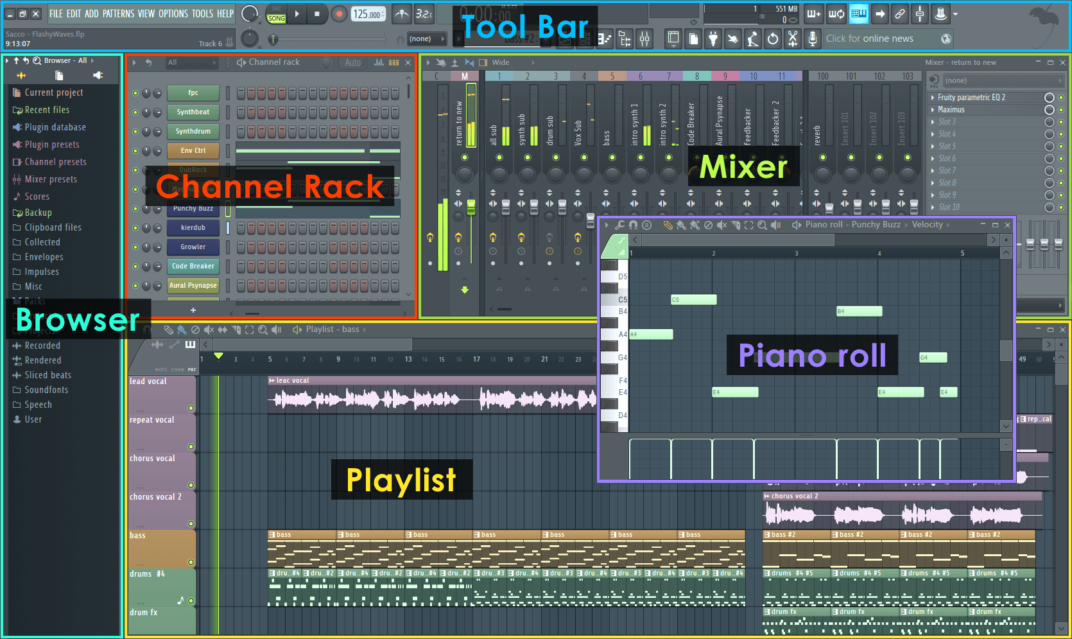Toggle SONG mode in the transport panel
The height and width of the screenshot is (639, 1072).
pyautogui.click(x=276, y=18)
